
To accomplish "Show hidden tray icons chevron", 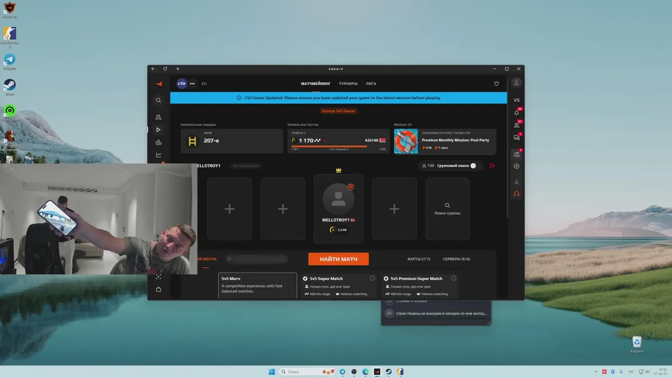I will (x=596, y=372).
